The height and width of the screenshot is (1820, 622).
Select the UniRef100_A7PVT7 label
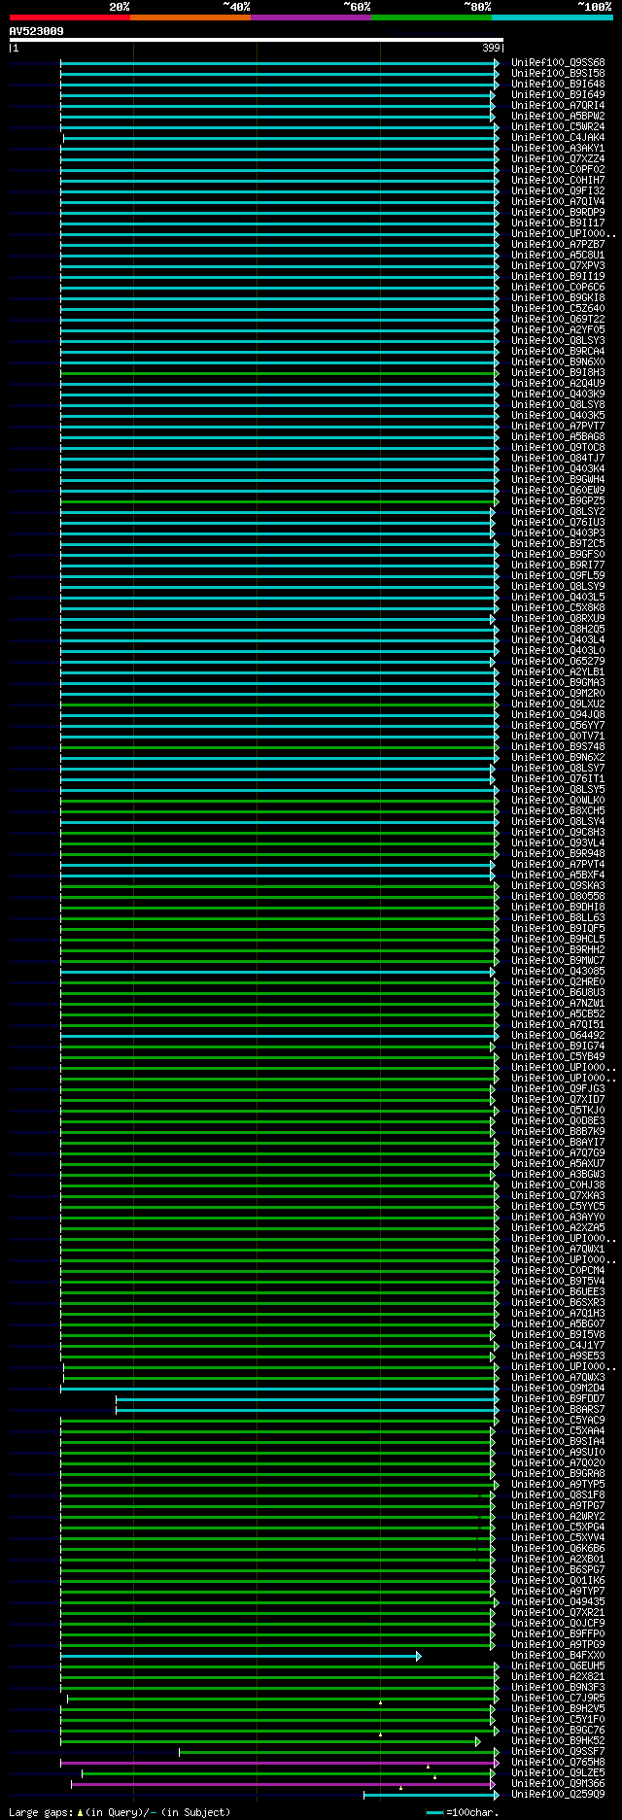(x=558, y=427)
